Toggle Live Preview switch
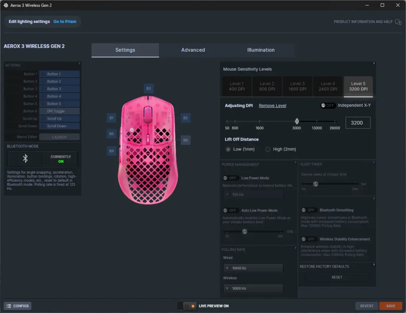This screenshot has width=406, height=313. click(187, 306)
